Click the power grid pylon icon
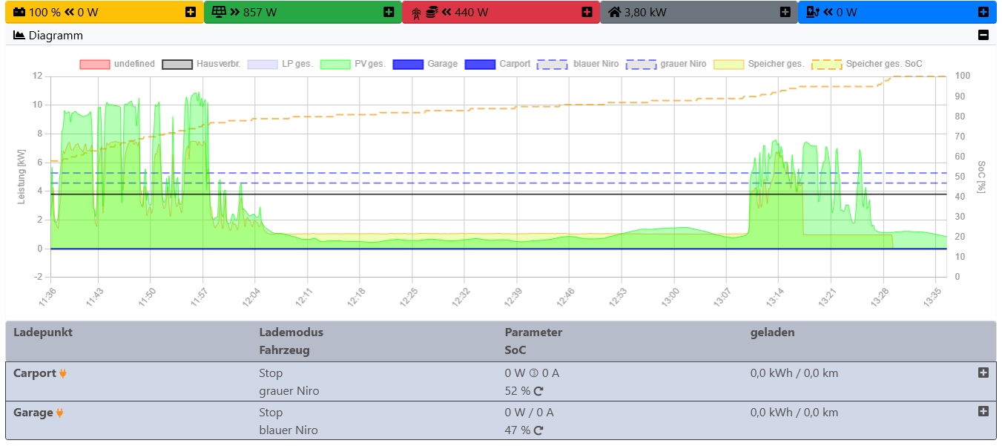1002x446 pixels. 416,12
